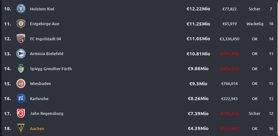This screenshot has height=136, width=278.
Task: Click the red (€551,396) balance figure
Action: pos(230,54)
